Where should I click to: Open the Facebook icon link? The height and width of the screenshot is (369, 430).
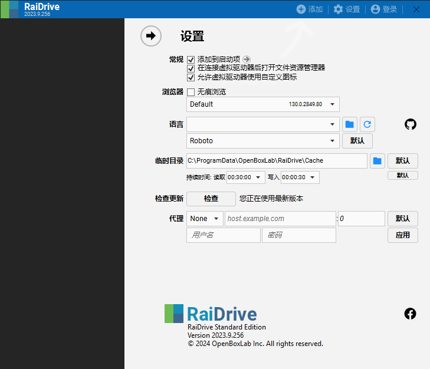tap(410, 314)
